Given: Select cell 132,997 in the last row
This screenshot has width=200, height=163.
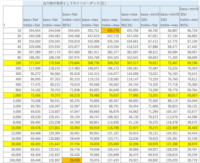Looking at the screenshot, I should (x=52, y=160).
